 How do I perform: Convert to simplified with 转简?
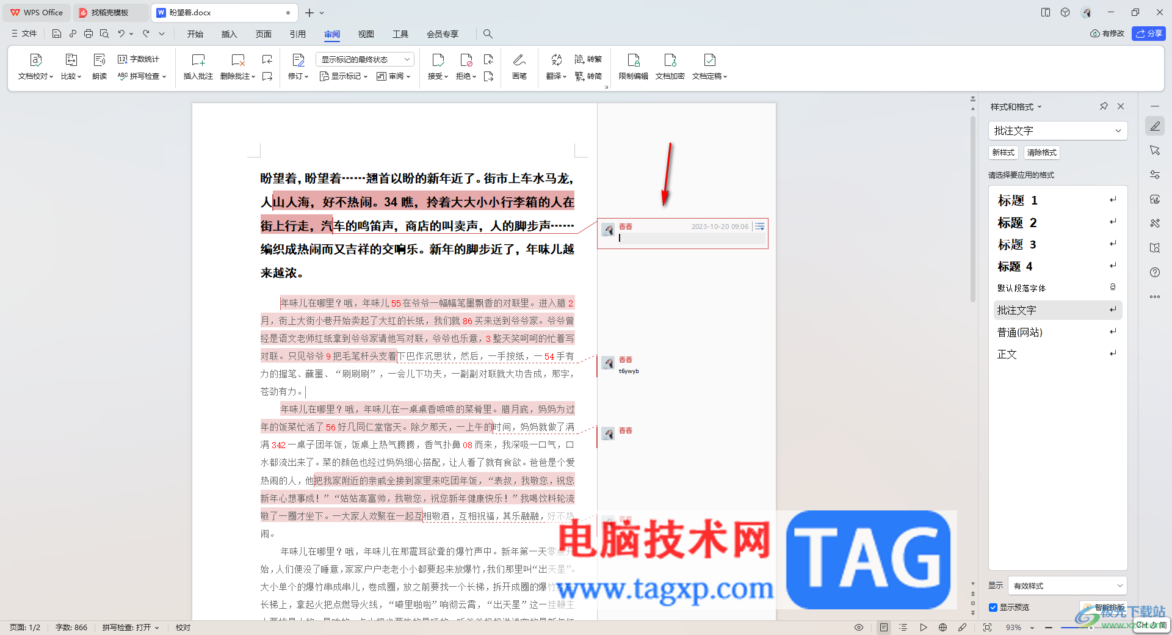pyautogui.click(x=588, y=76)
